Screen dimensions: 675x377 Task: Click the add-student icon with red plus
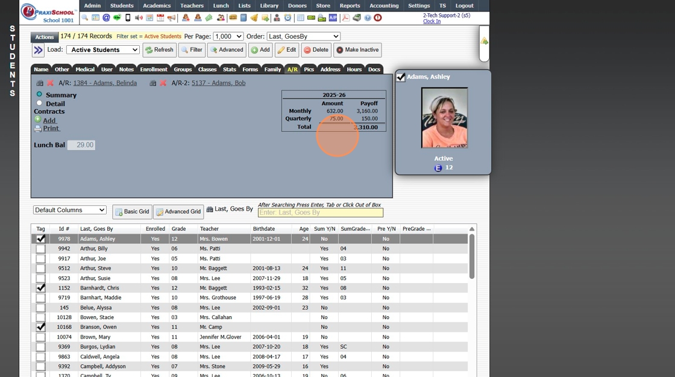(186, 17)
